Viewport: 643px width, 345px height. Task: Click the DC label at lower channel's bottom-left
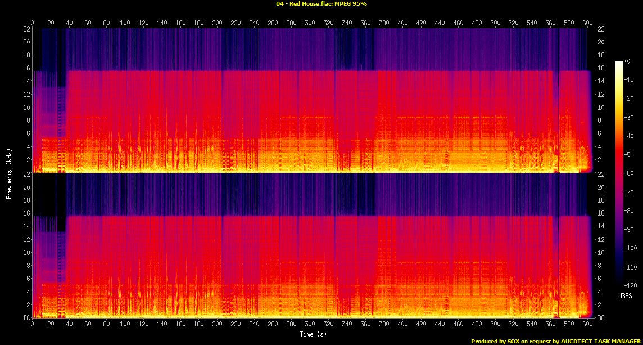click(25, 317)
